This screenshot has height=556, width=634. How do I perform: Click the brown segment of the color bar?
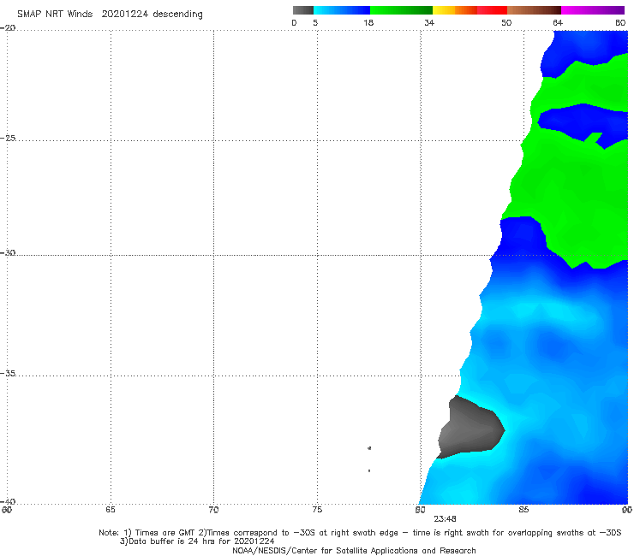[x=534, y=10]
